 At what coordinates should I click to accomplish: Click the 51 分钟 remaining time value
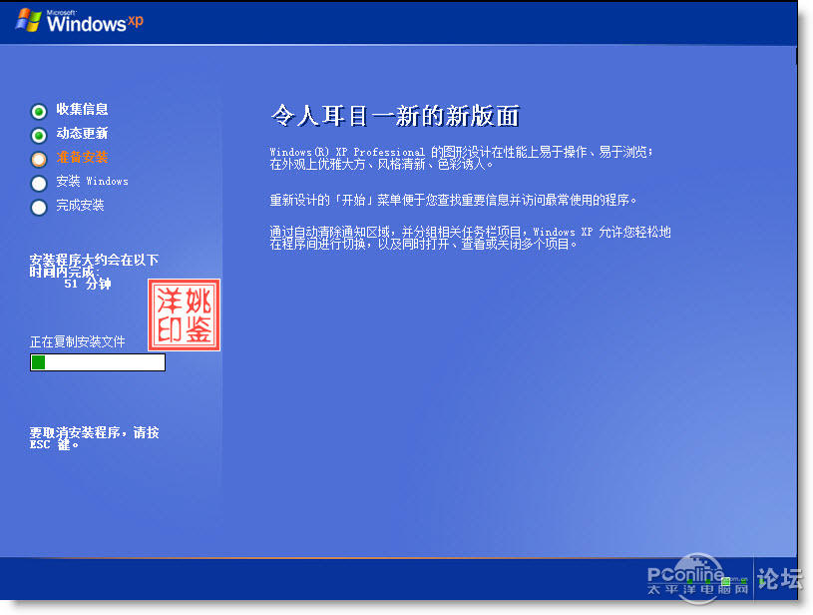pyautogui.click(x=88, y=284)
